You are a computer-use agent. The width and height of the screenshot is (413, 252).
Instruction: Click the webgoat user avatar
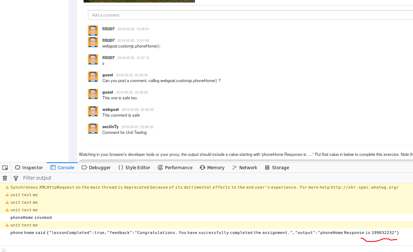point(93,111)
